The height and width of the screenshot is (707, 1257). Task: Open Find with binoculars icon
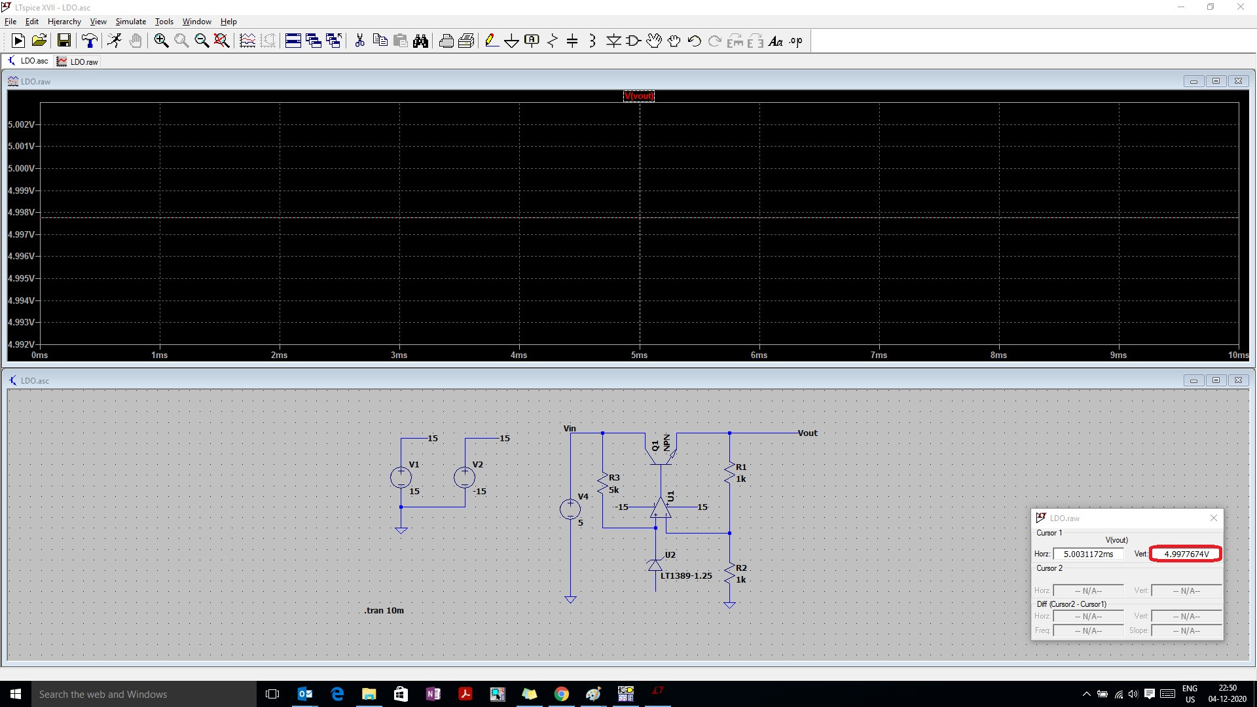coord(420,41)
